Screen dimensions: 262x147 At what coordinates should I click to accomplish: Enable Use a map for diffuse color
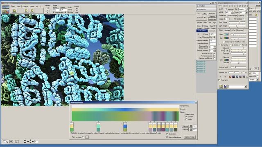[x=224, y=42]
